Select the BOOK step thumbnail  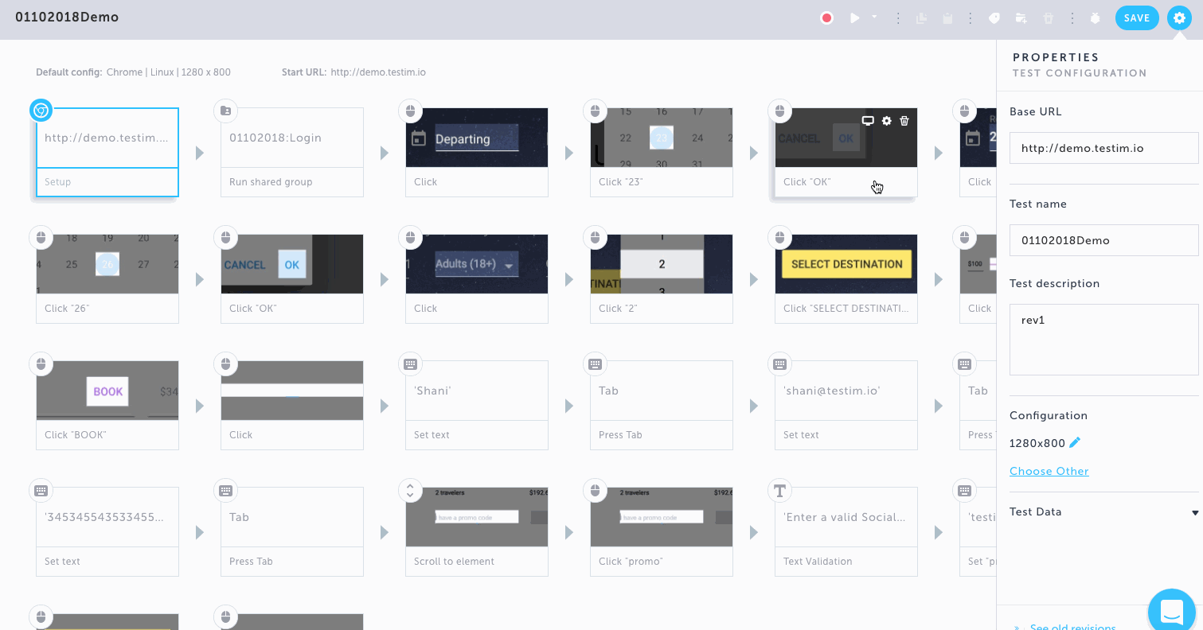tap(107, 391)
